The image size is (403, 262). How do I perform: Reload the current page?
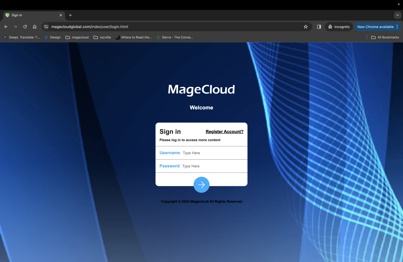point(25,27)
